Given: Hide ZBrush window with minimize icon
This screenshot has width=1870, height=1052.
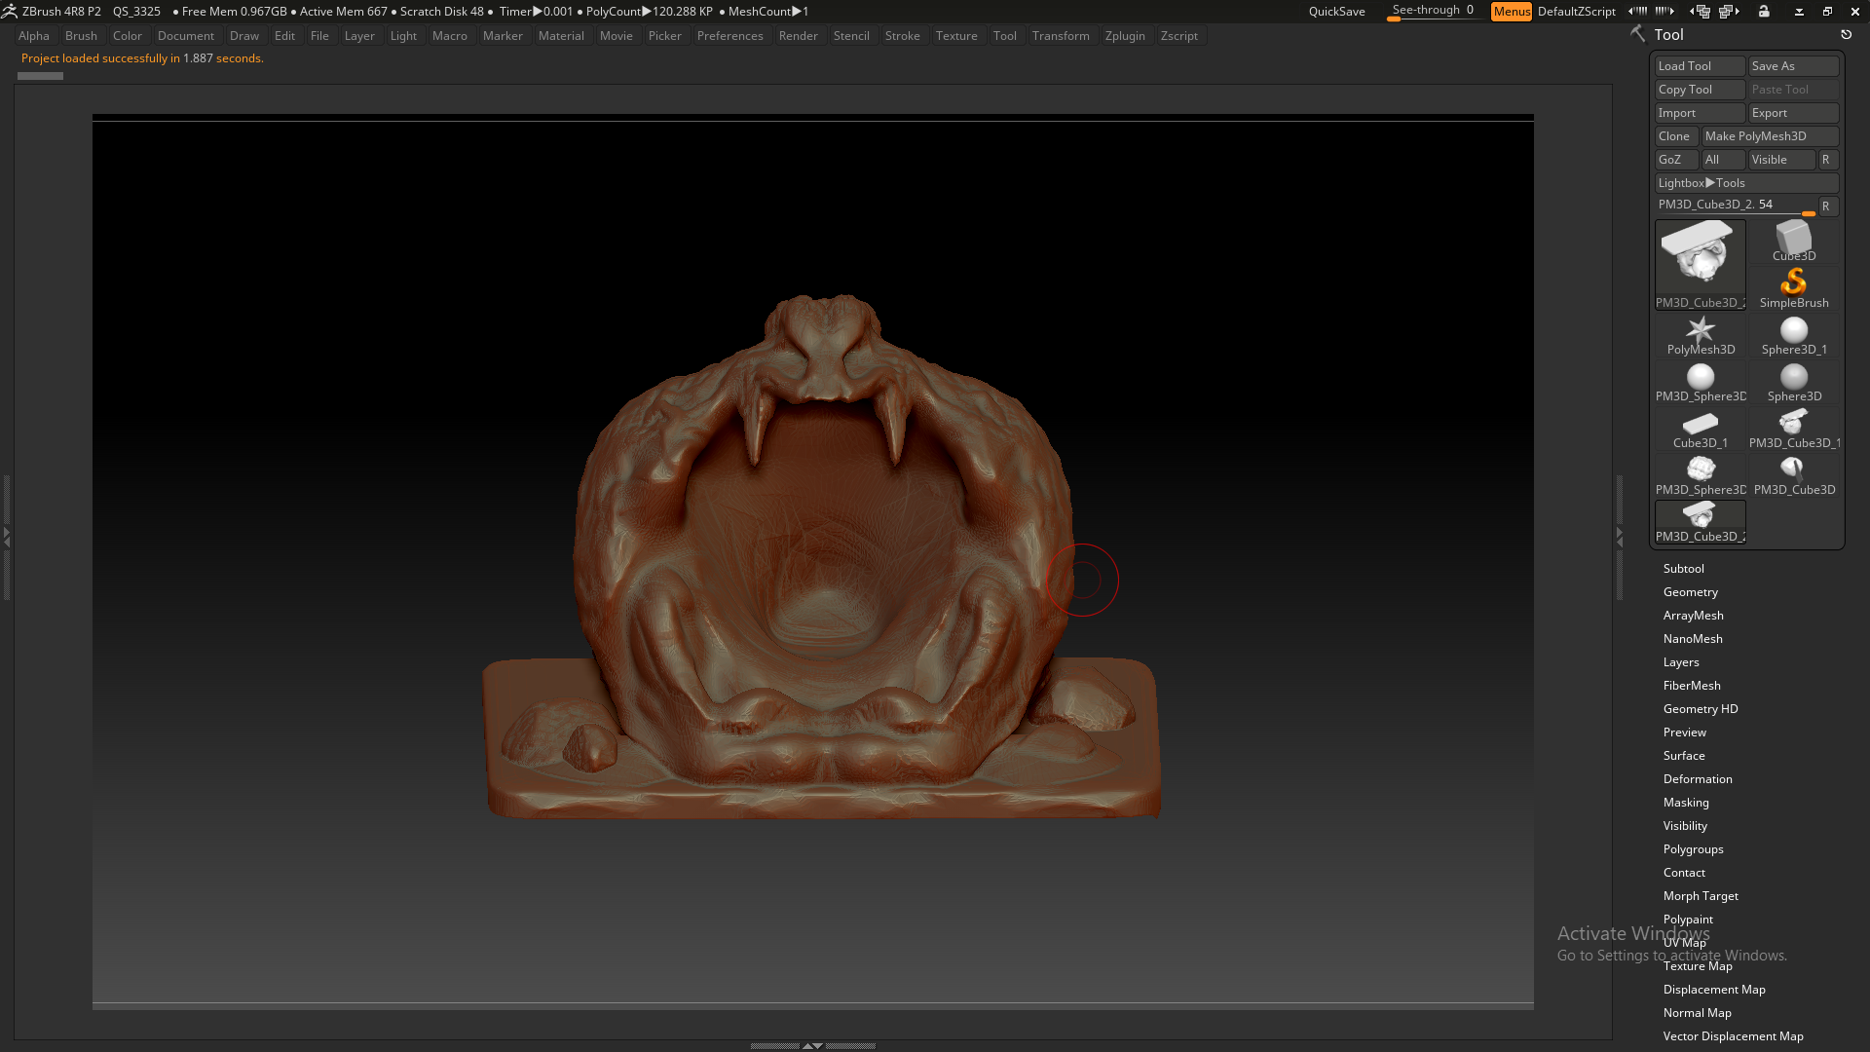Looking at the screenshot, I should 1799,12.
